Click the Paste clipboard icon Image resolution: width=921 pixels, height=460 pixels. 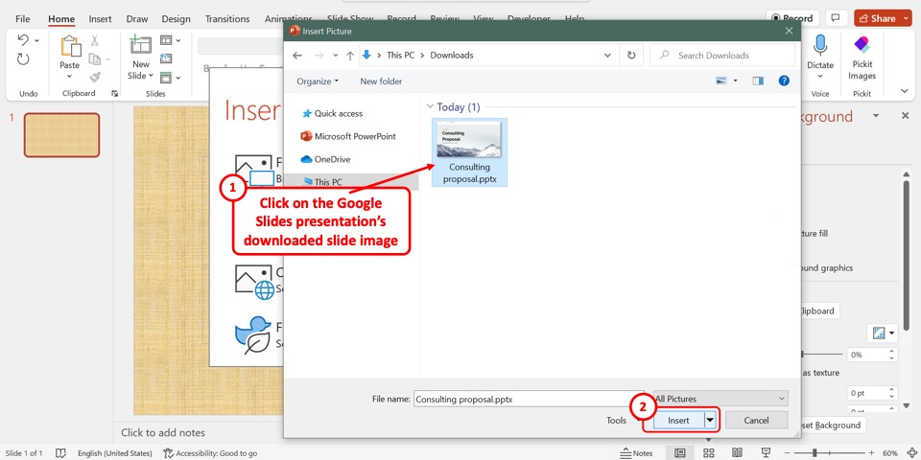coord(70,47)
